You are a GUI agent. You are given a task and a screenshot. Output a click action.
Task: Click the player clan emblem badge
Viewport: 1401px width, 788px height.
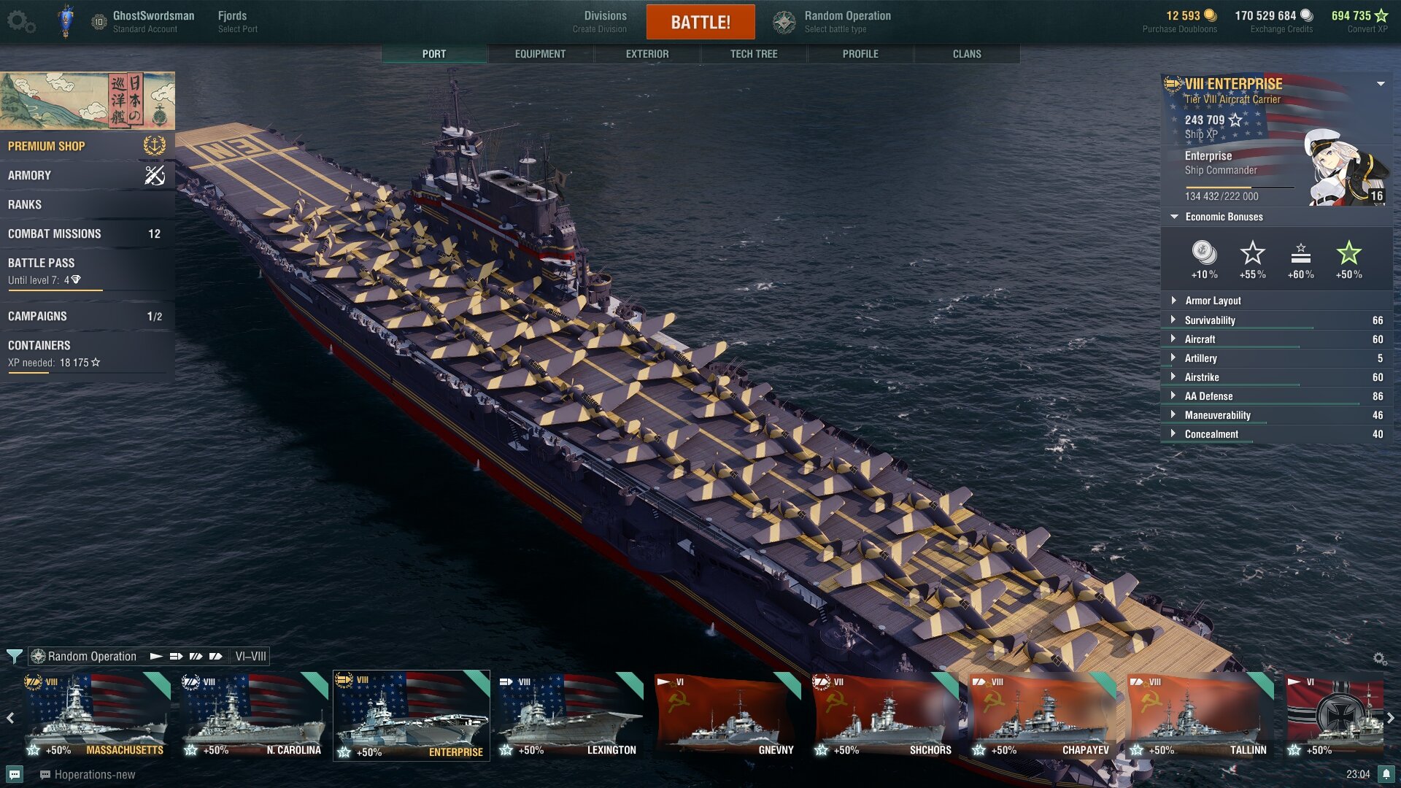66,20
